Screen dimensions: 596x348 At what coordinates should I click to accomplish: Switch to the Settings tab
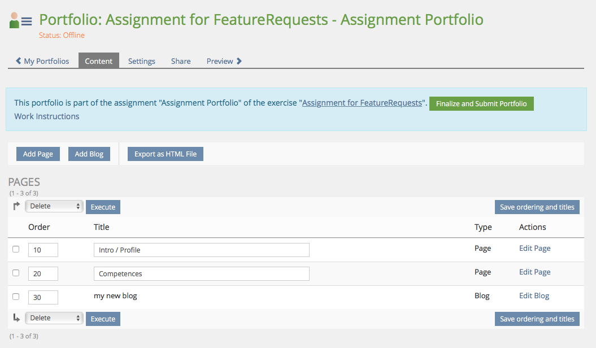click(x=141, y=61)
